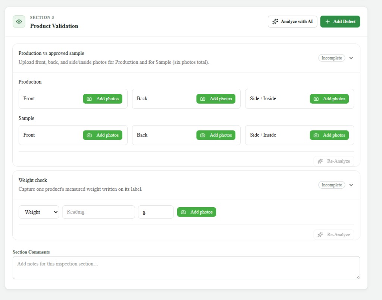Screen dimensions: 382x300
Task: Add photos for Sample Front
Action: click(x=103, y=135)
